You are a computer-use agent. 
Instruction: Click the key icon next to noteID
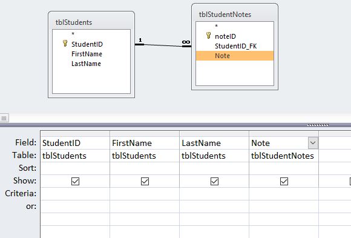208,35
